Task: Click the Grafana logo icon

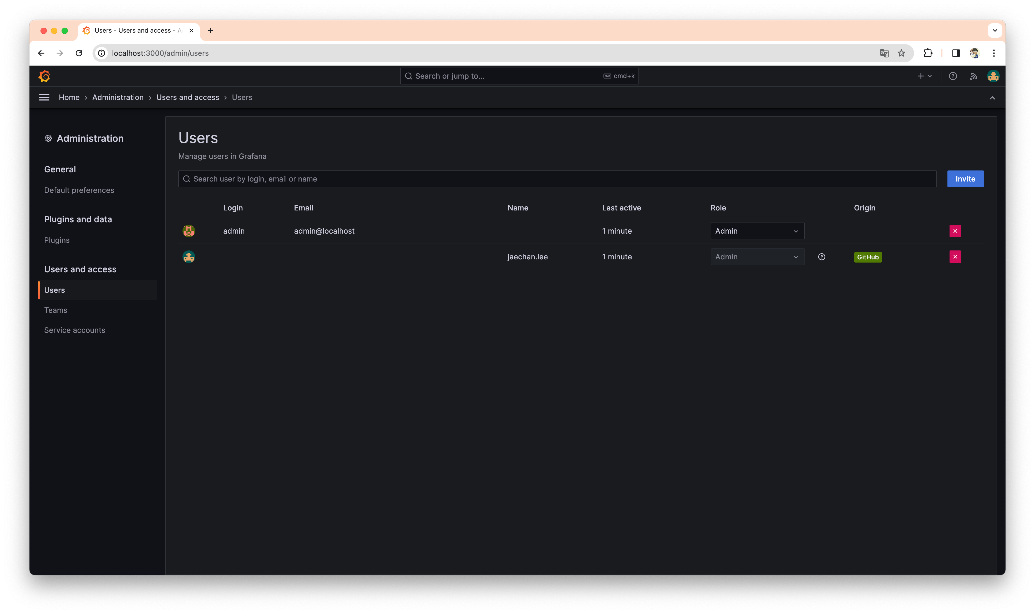Action: click(44, 76)
